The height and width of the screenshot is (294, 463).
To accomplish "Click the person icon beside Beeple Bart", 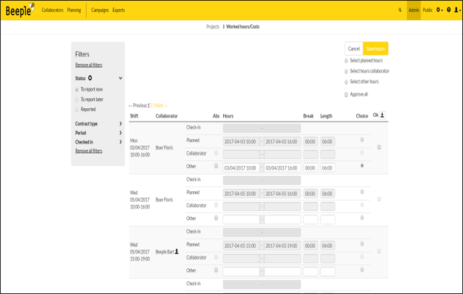I will pyautogui.click(x=176, y=252).
